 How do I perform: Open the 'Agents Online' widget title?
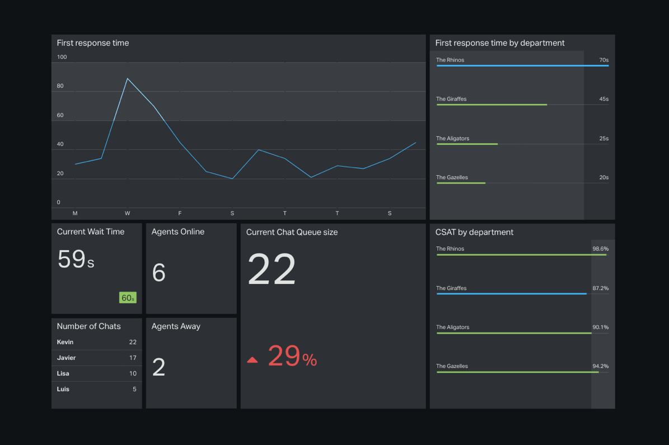pos(178,232)
